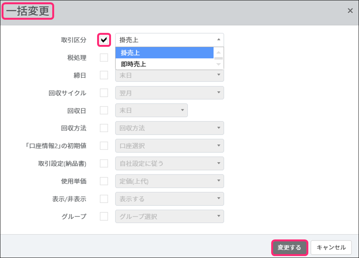This screenshot has width=359, height=258.
Task: Check the 回収サイクル checkbox
Action: (x=104, y=93)
